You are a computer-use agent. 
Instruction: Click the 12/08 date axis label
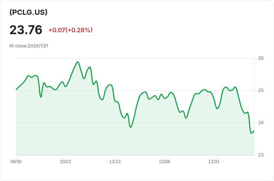(x=164, y=162)
